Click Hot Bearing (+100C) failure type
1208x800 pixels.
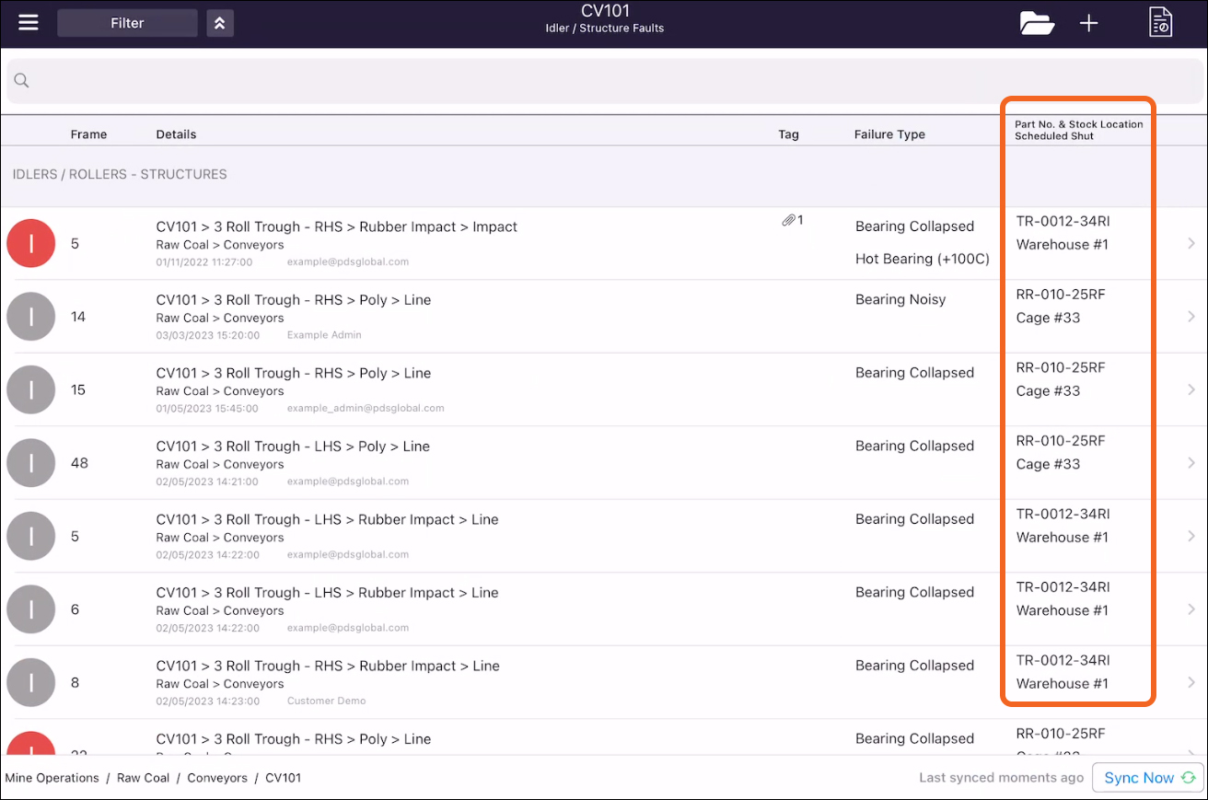(923, 259)
